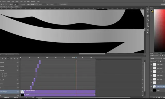
Task: Go to the next frame in timeline
Action: coord(5,58)
